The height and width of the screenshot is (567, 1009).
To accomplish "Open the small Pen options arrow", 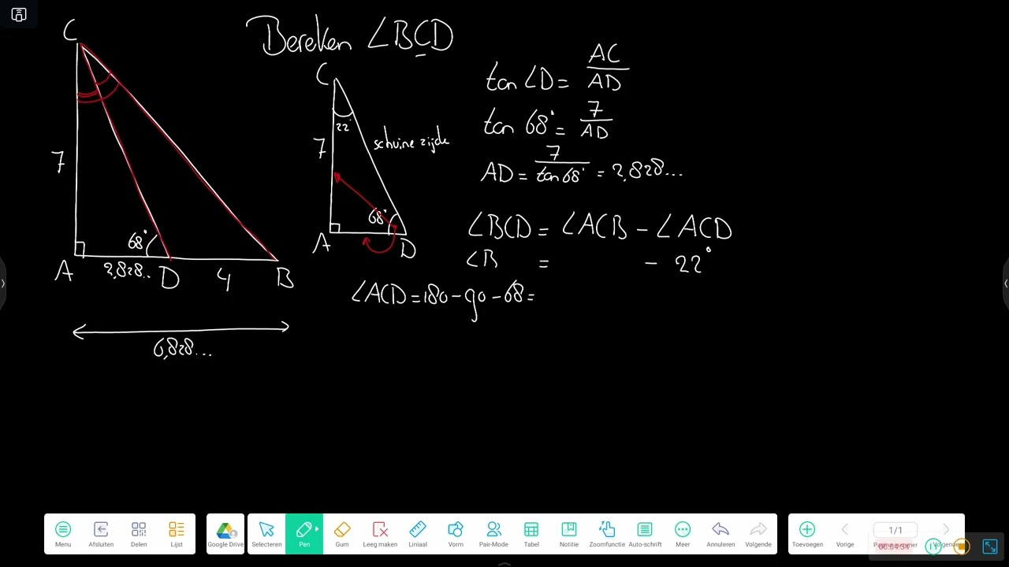I will pos(317,529).
